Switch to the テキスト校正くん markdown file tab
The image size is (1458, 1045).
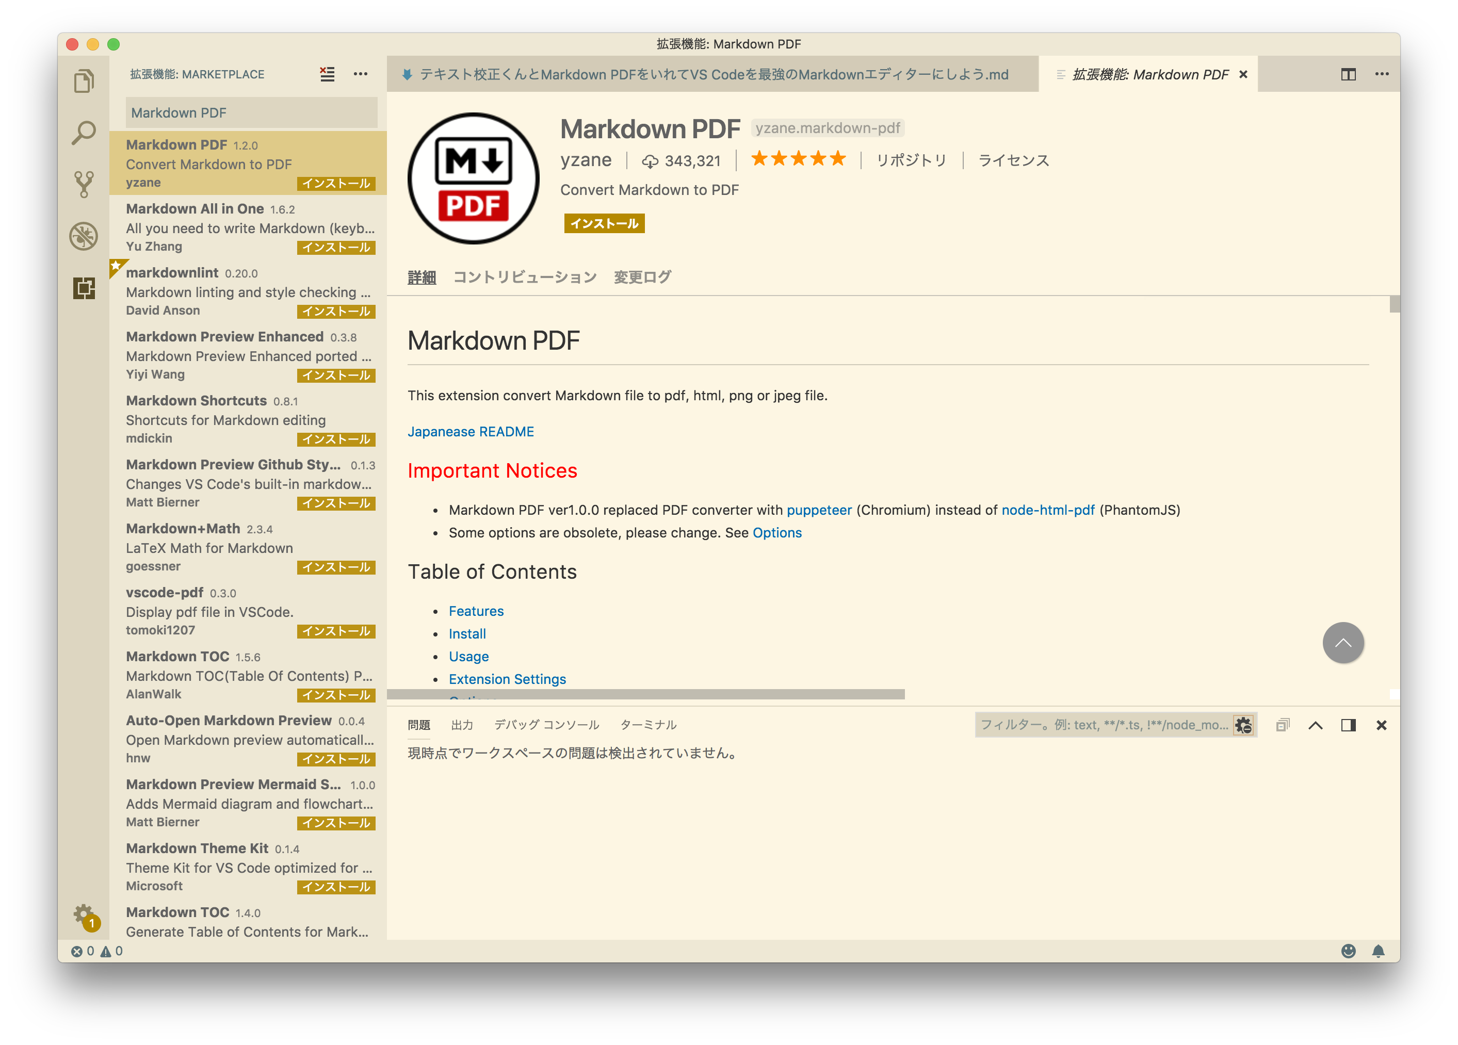pyautogui.click(x=707, y=74)
